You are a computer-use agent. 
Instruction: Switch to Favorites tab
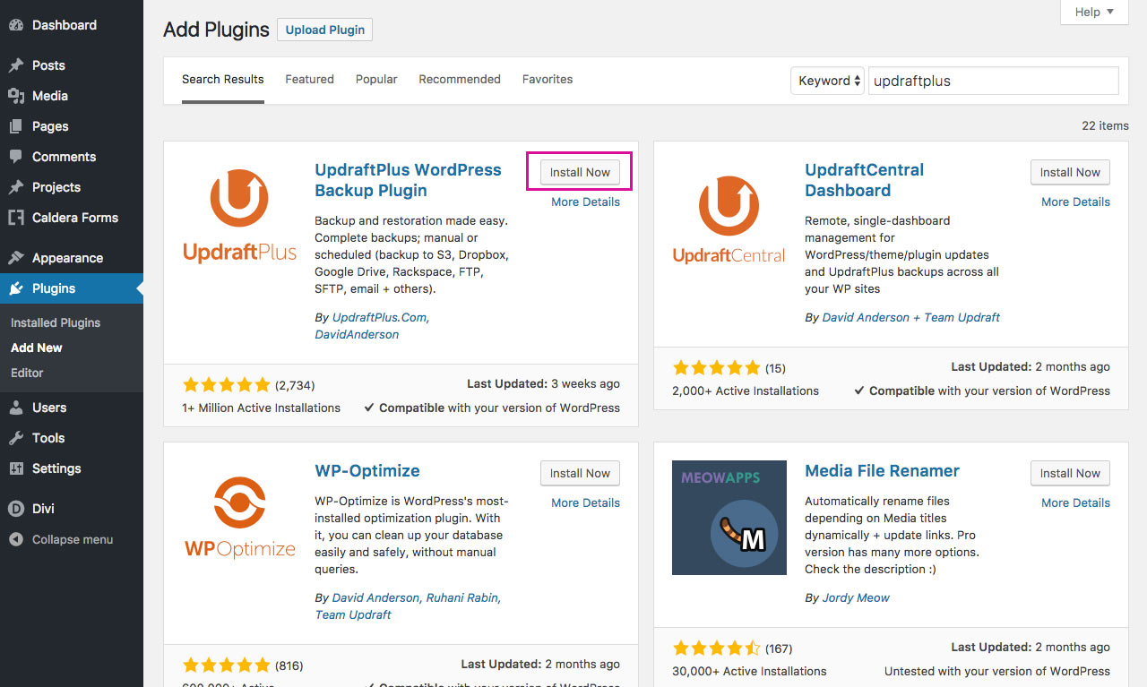(548, 80)
